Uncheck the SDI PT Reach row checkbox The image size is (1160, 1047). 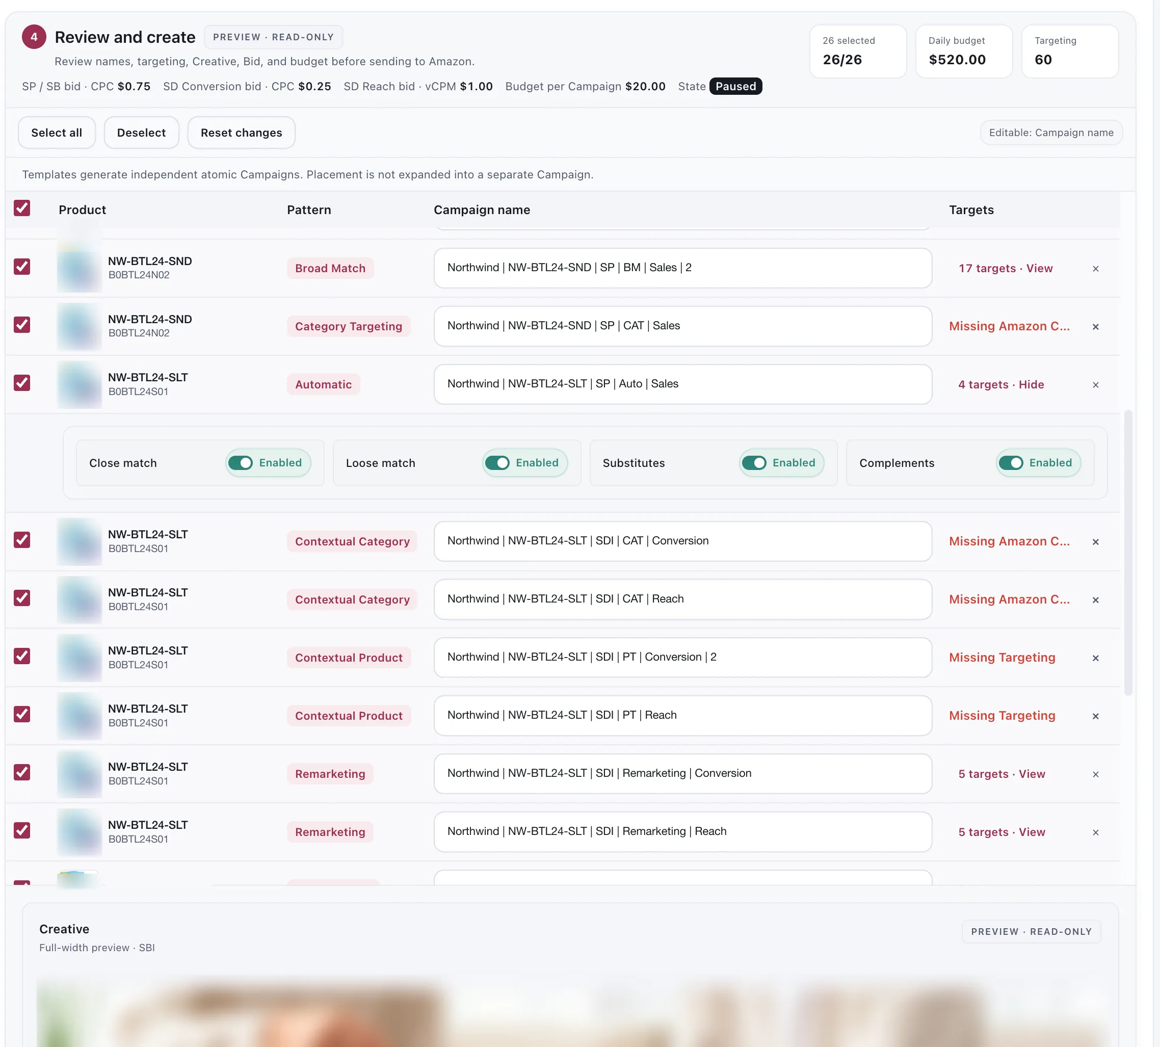click(22, 714)
